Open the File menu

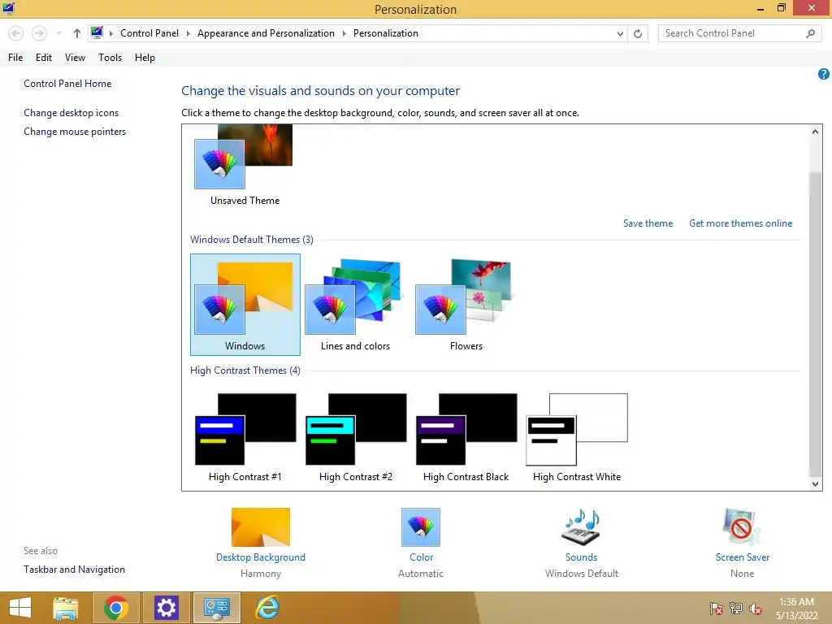click(x=15, y=58)
